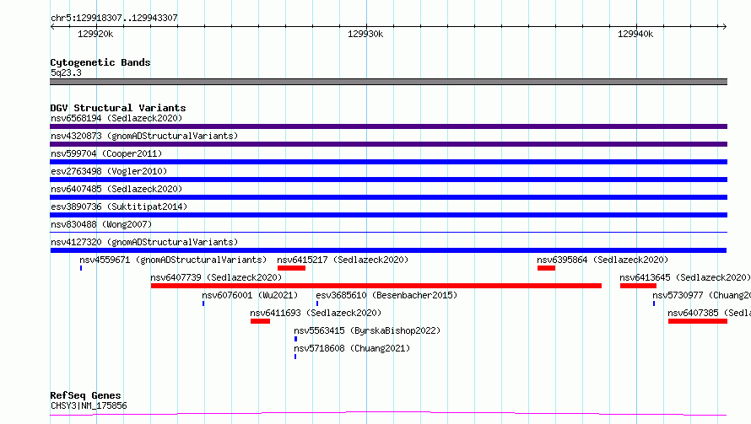Select the purple nsv6568194 variant bar
Screen dimensions: 751x424
point(388,126)
